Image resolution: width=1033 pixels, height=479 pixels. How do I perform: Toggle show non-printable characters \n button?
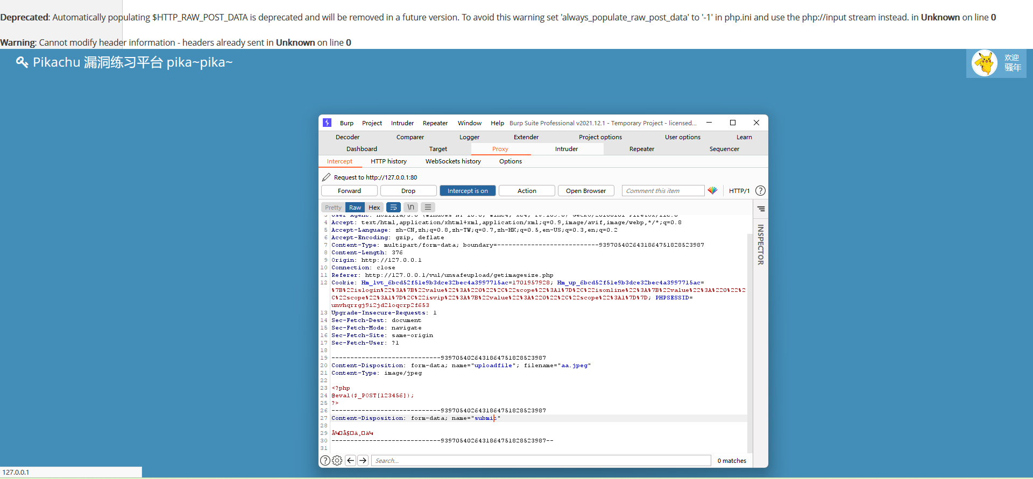[411, 207]
